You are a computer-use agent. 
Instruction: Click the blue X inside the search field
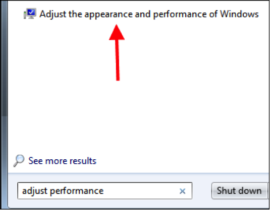click(x=182, y=191)
